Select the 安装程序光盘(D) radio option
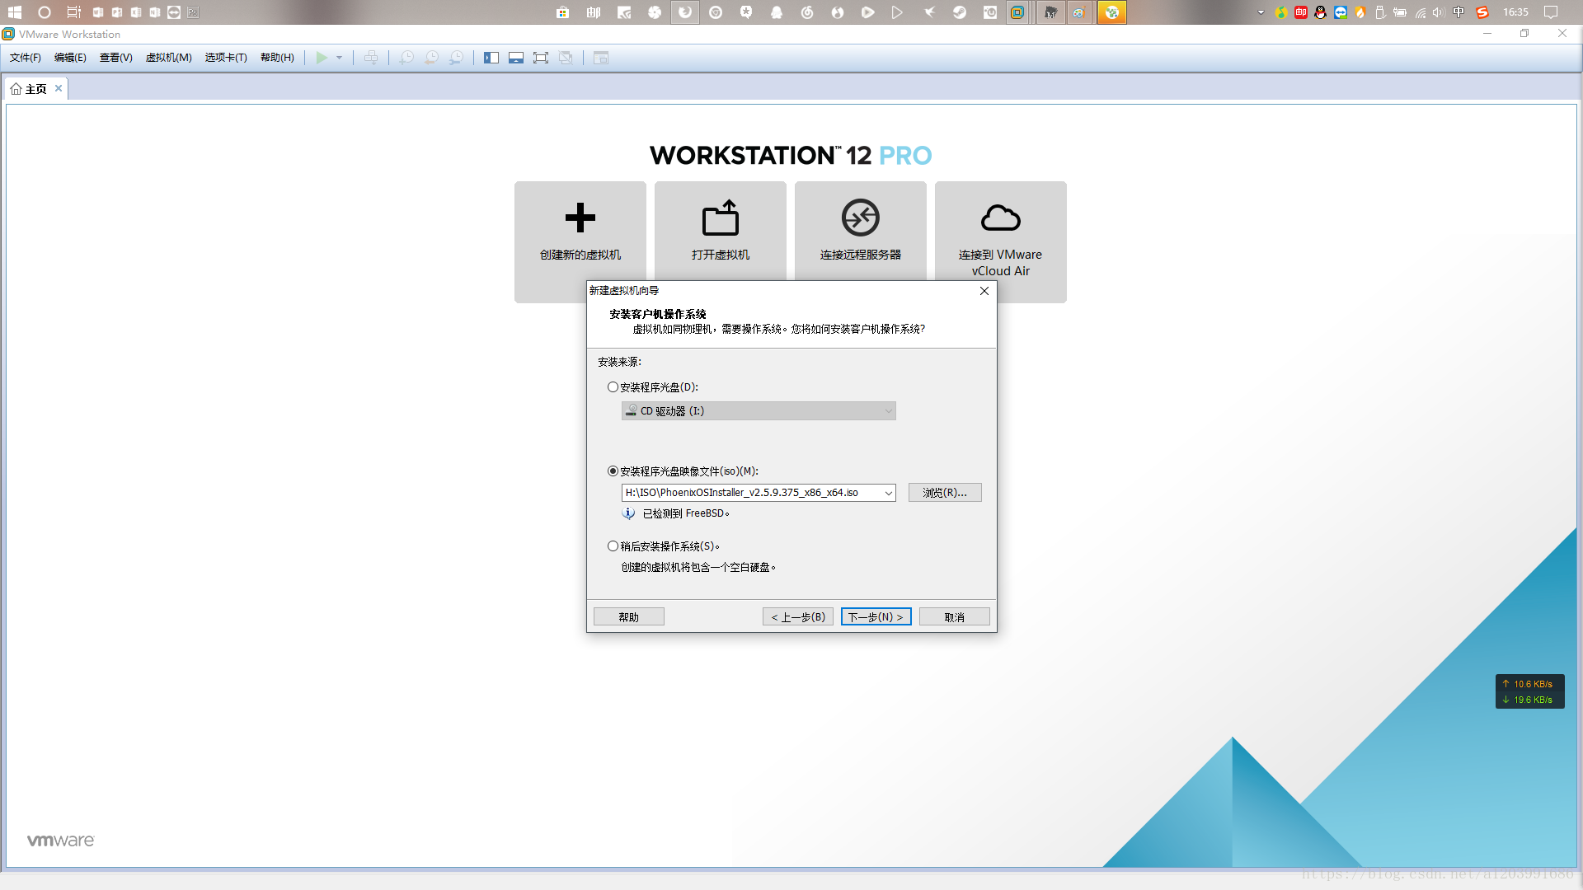This screenshot has width=1583, height=890. pos(613,387)
